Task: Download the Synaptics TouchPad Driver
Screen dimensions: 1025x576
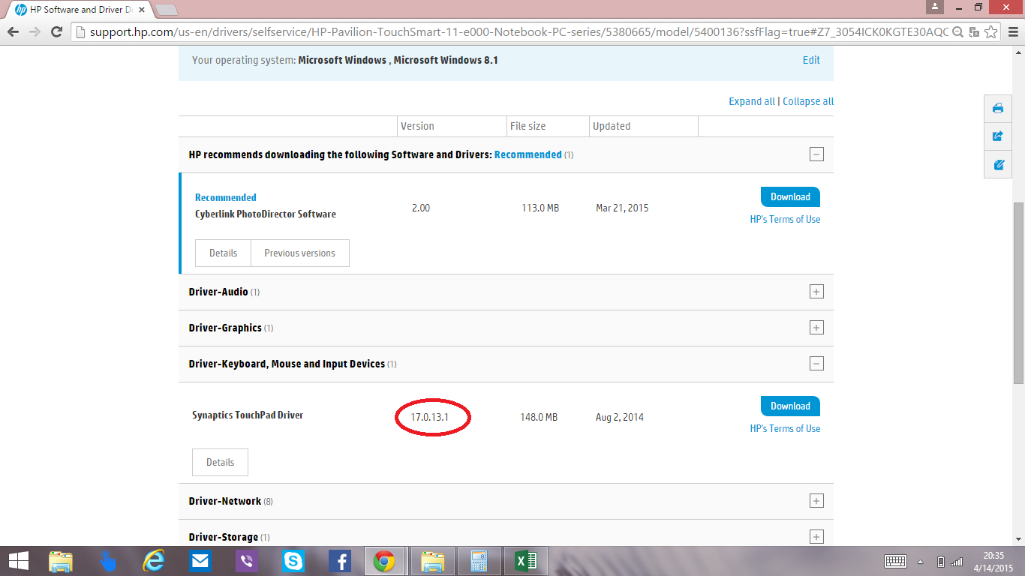Action: tap(790, 406)
